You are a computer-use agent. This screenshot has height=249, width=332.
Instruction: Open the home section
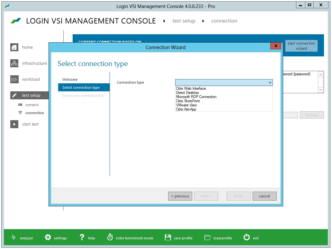click(27, 47)
